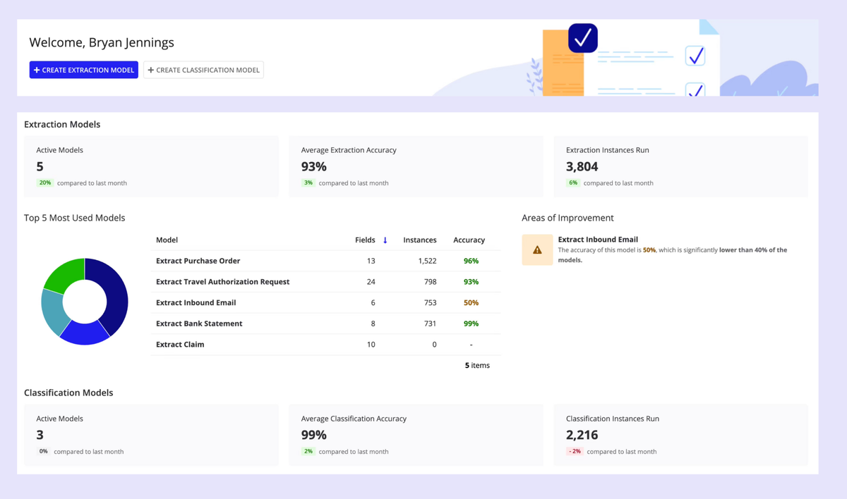Click the large dark blue checkmark badge in the banner

point(583,38)
